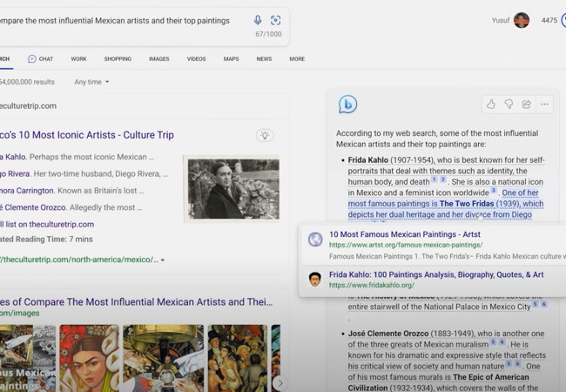
Task: Open the artst.org famous-mexican-paintings URL
Action: click(x=406, y=245)
